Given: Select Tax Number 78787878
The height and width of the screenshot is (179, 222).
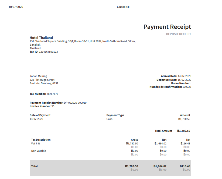Looking at the screenshot, I should 44,94.
